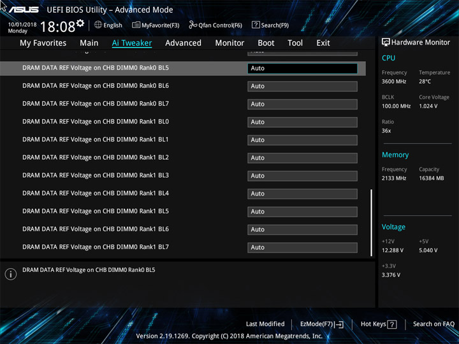The image size is (459, 344).
Task: Edit CHB DIMM0 Rank1 BL2 voltage field
Action: pos(302,158)
